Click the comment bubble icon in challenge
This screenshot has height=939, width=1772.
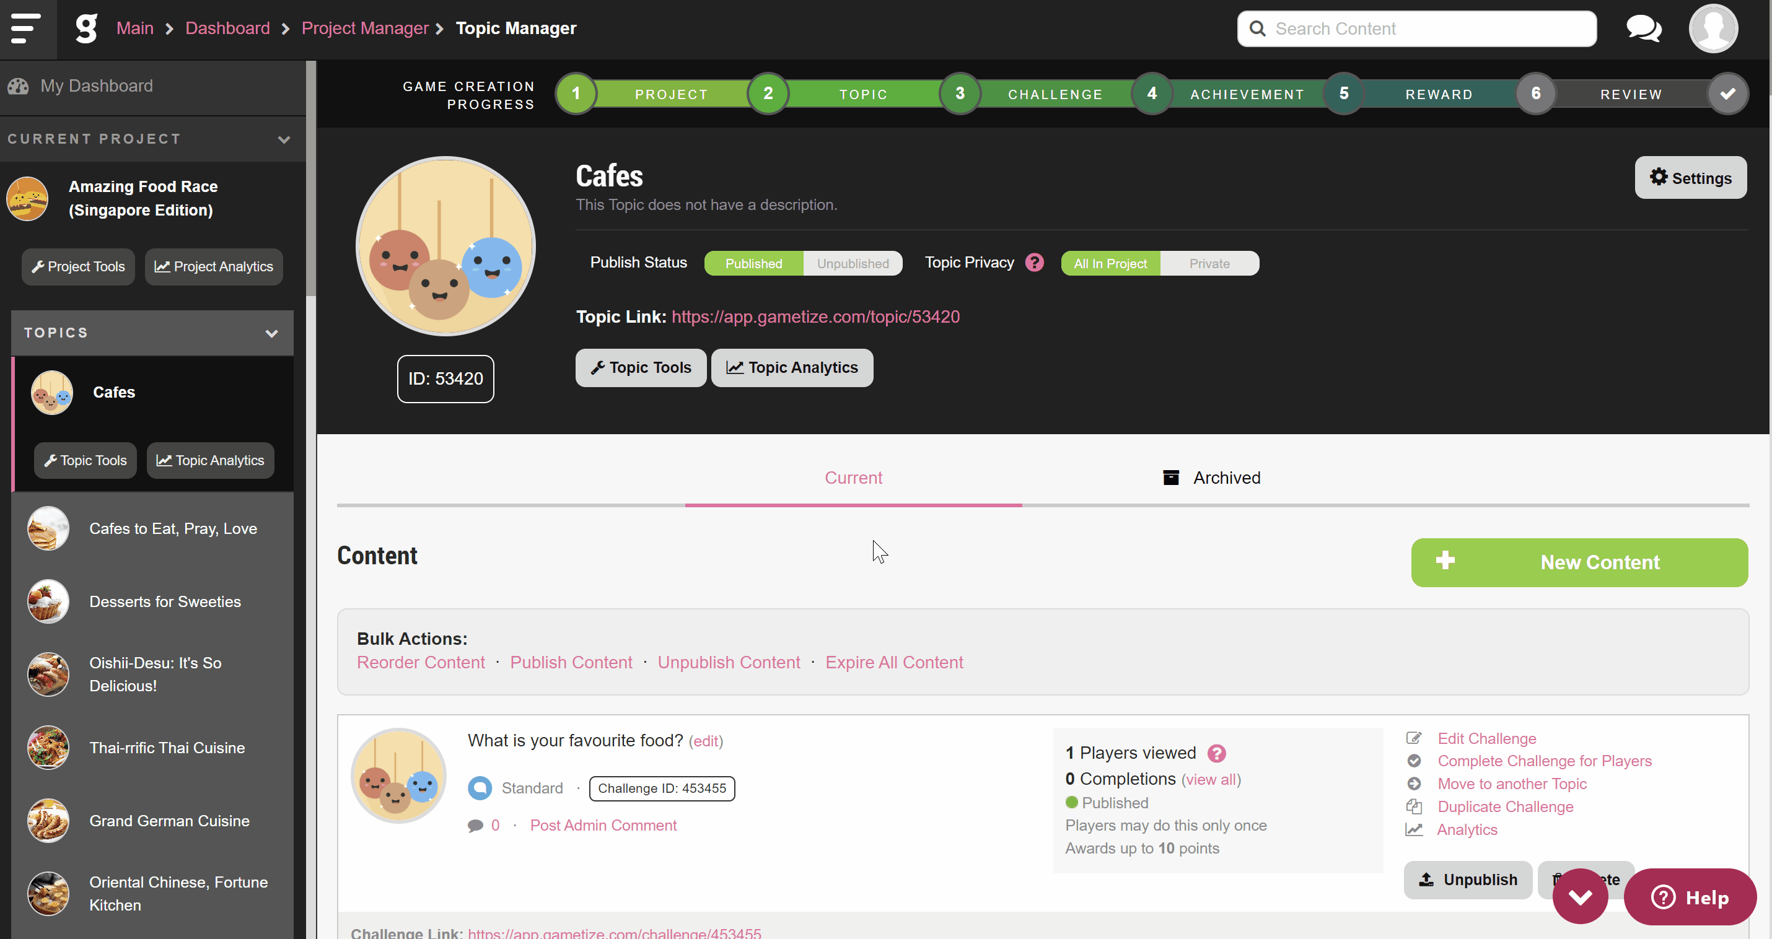(x=475, y=826)
